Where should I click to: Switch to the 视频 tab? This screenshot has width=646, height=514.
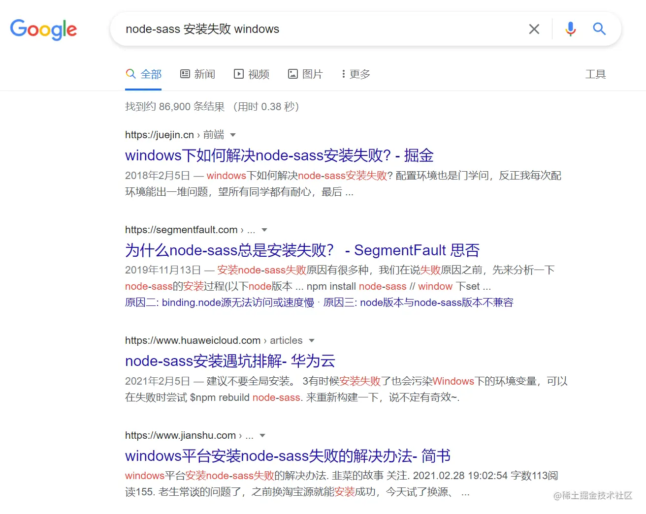coord(252,74)
